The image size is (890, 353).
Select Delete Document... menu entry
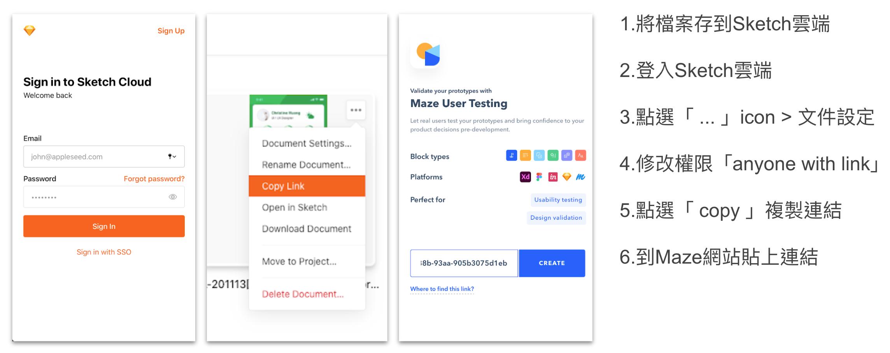tap(307, 294)
